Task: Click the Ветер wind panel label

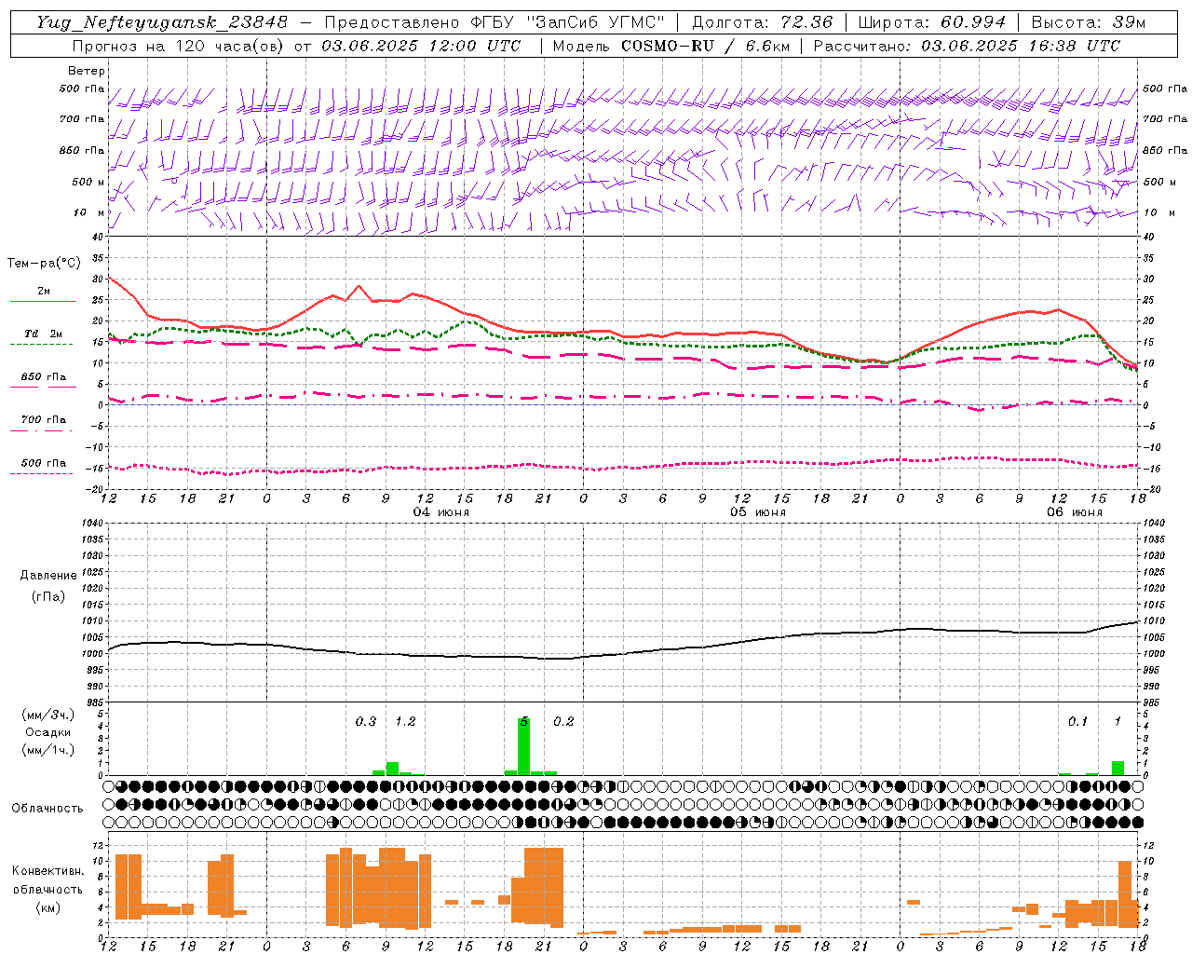Action: [87, 71]
